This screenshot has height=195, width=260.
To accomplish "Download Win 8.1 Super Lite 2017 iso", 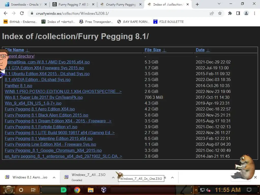I will pyautogui.click(x=44, y=97).
